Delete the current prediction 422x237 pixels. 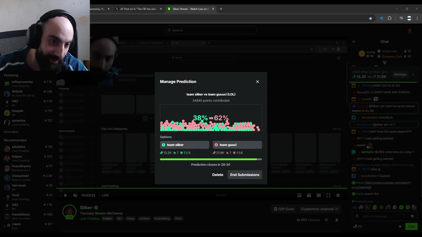pyautogui.click(x=218, y=175)
